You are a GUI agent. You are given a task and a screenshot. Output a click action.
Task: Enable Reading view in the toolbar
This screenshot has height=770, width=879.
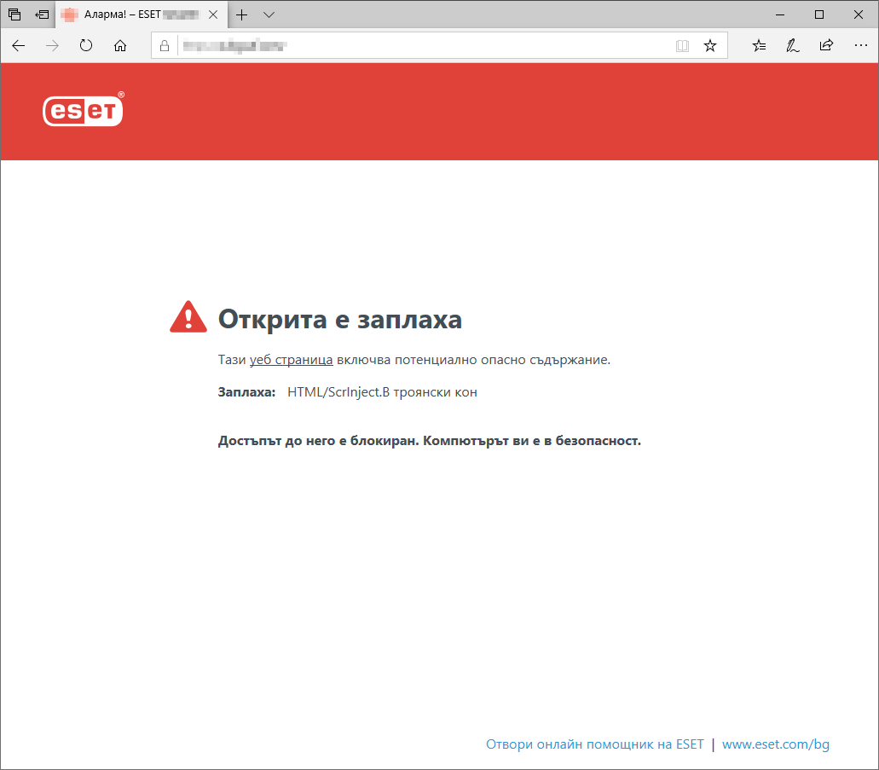point(682,45)
